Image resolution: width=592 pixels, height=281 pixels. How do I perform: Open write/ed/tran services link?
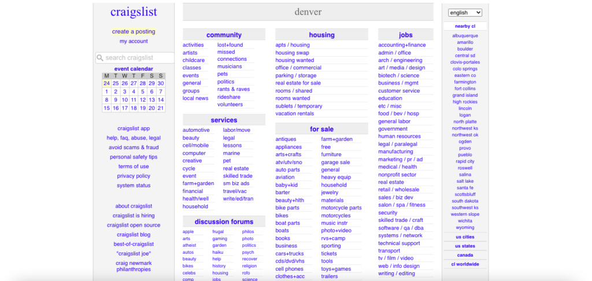point(238,199)
